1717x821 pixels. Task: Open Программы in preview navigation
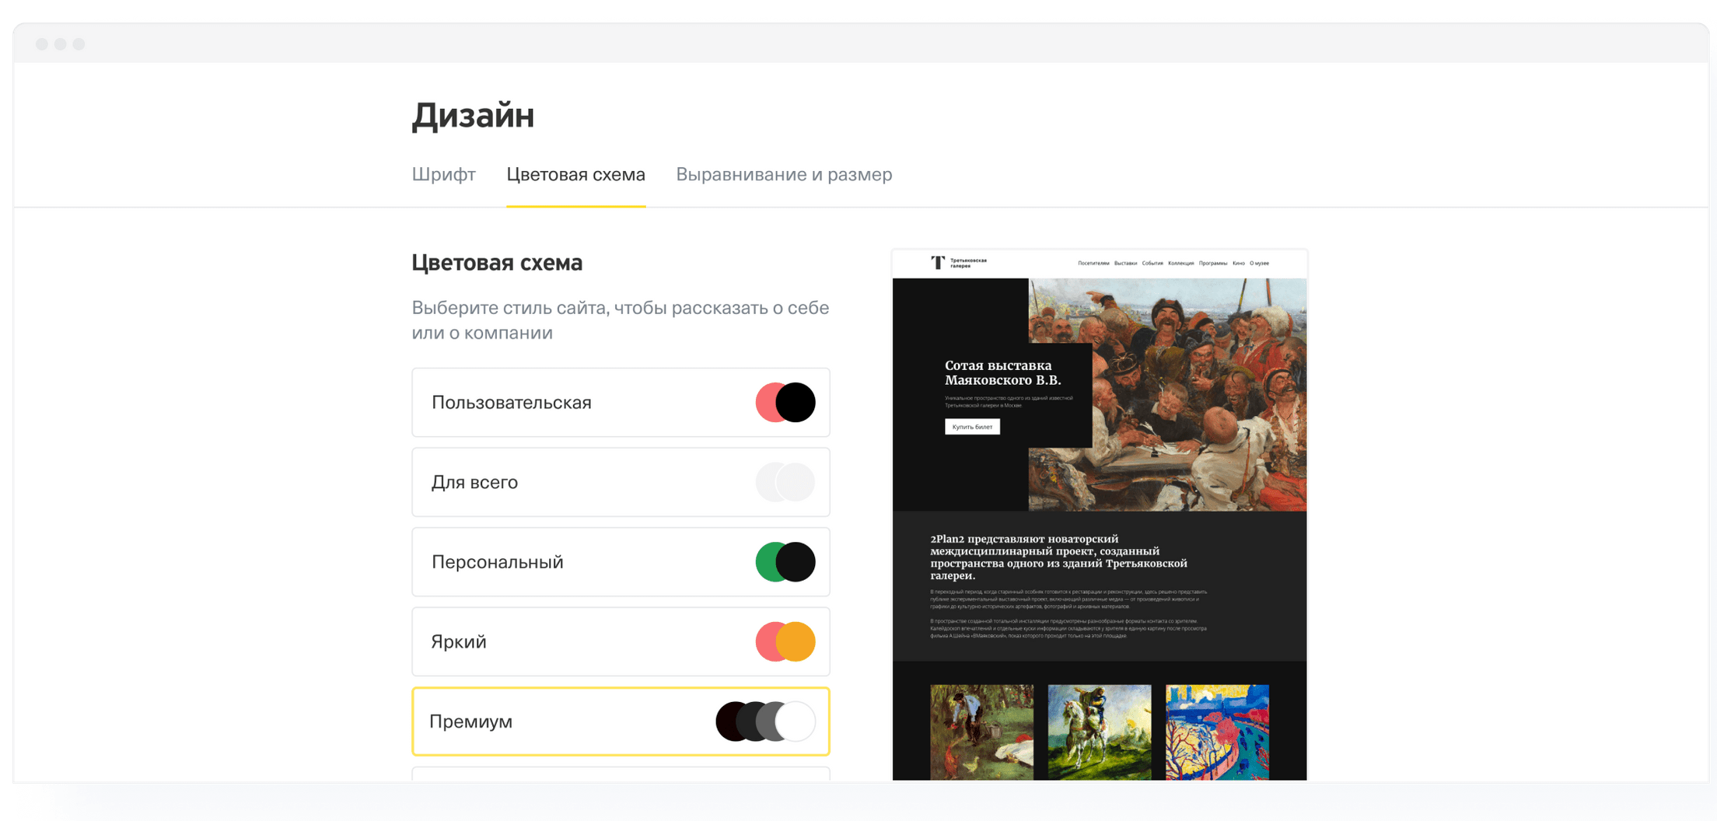[1213, 264]
